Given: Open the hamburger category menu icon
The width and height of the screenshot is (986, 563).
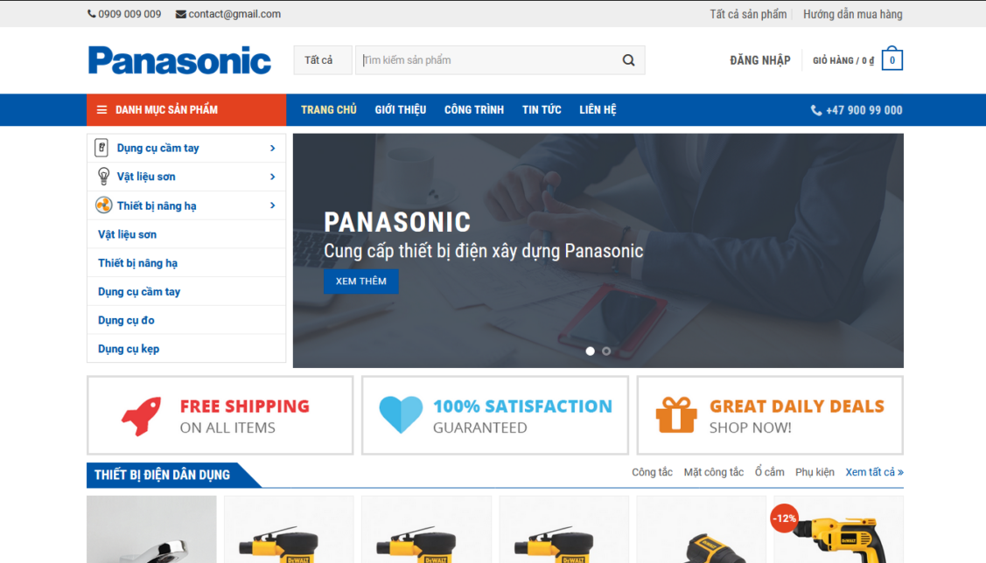Looking at the screenshot, I should tap(101, 109).
